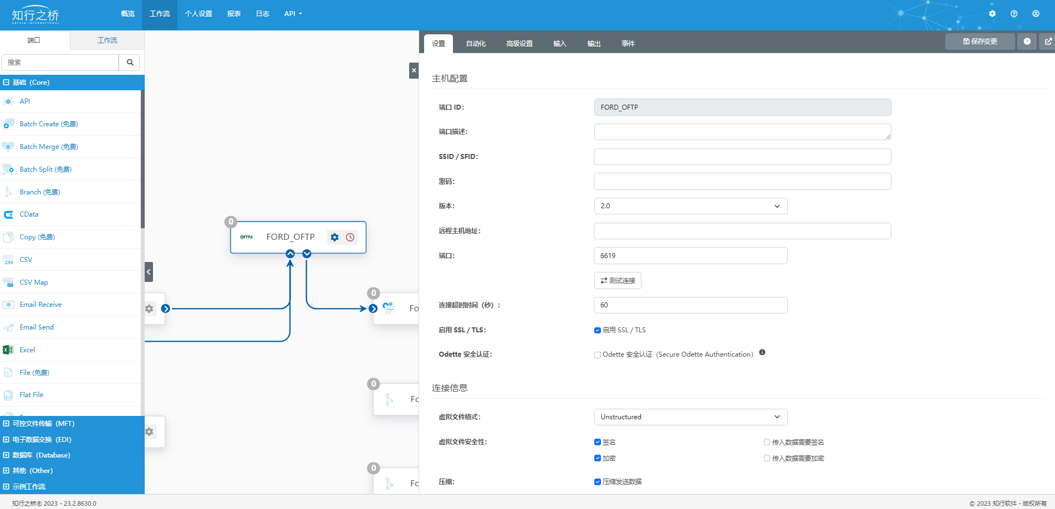Click the port search box
The height and width of the screenshot is (509, 1055).
(60, 63)
